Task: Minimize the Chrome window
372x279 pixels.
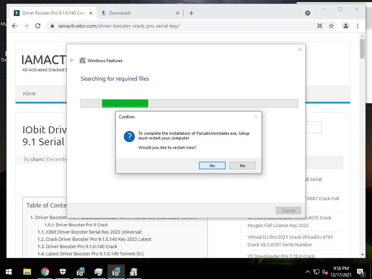Action: pyautogui.click(x=324, y=9)
